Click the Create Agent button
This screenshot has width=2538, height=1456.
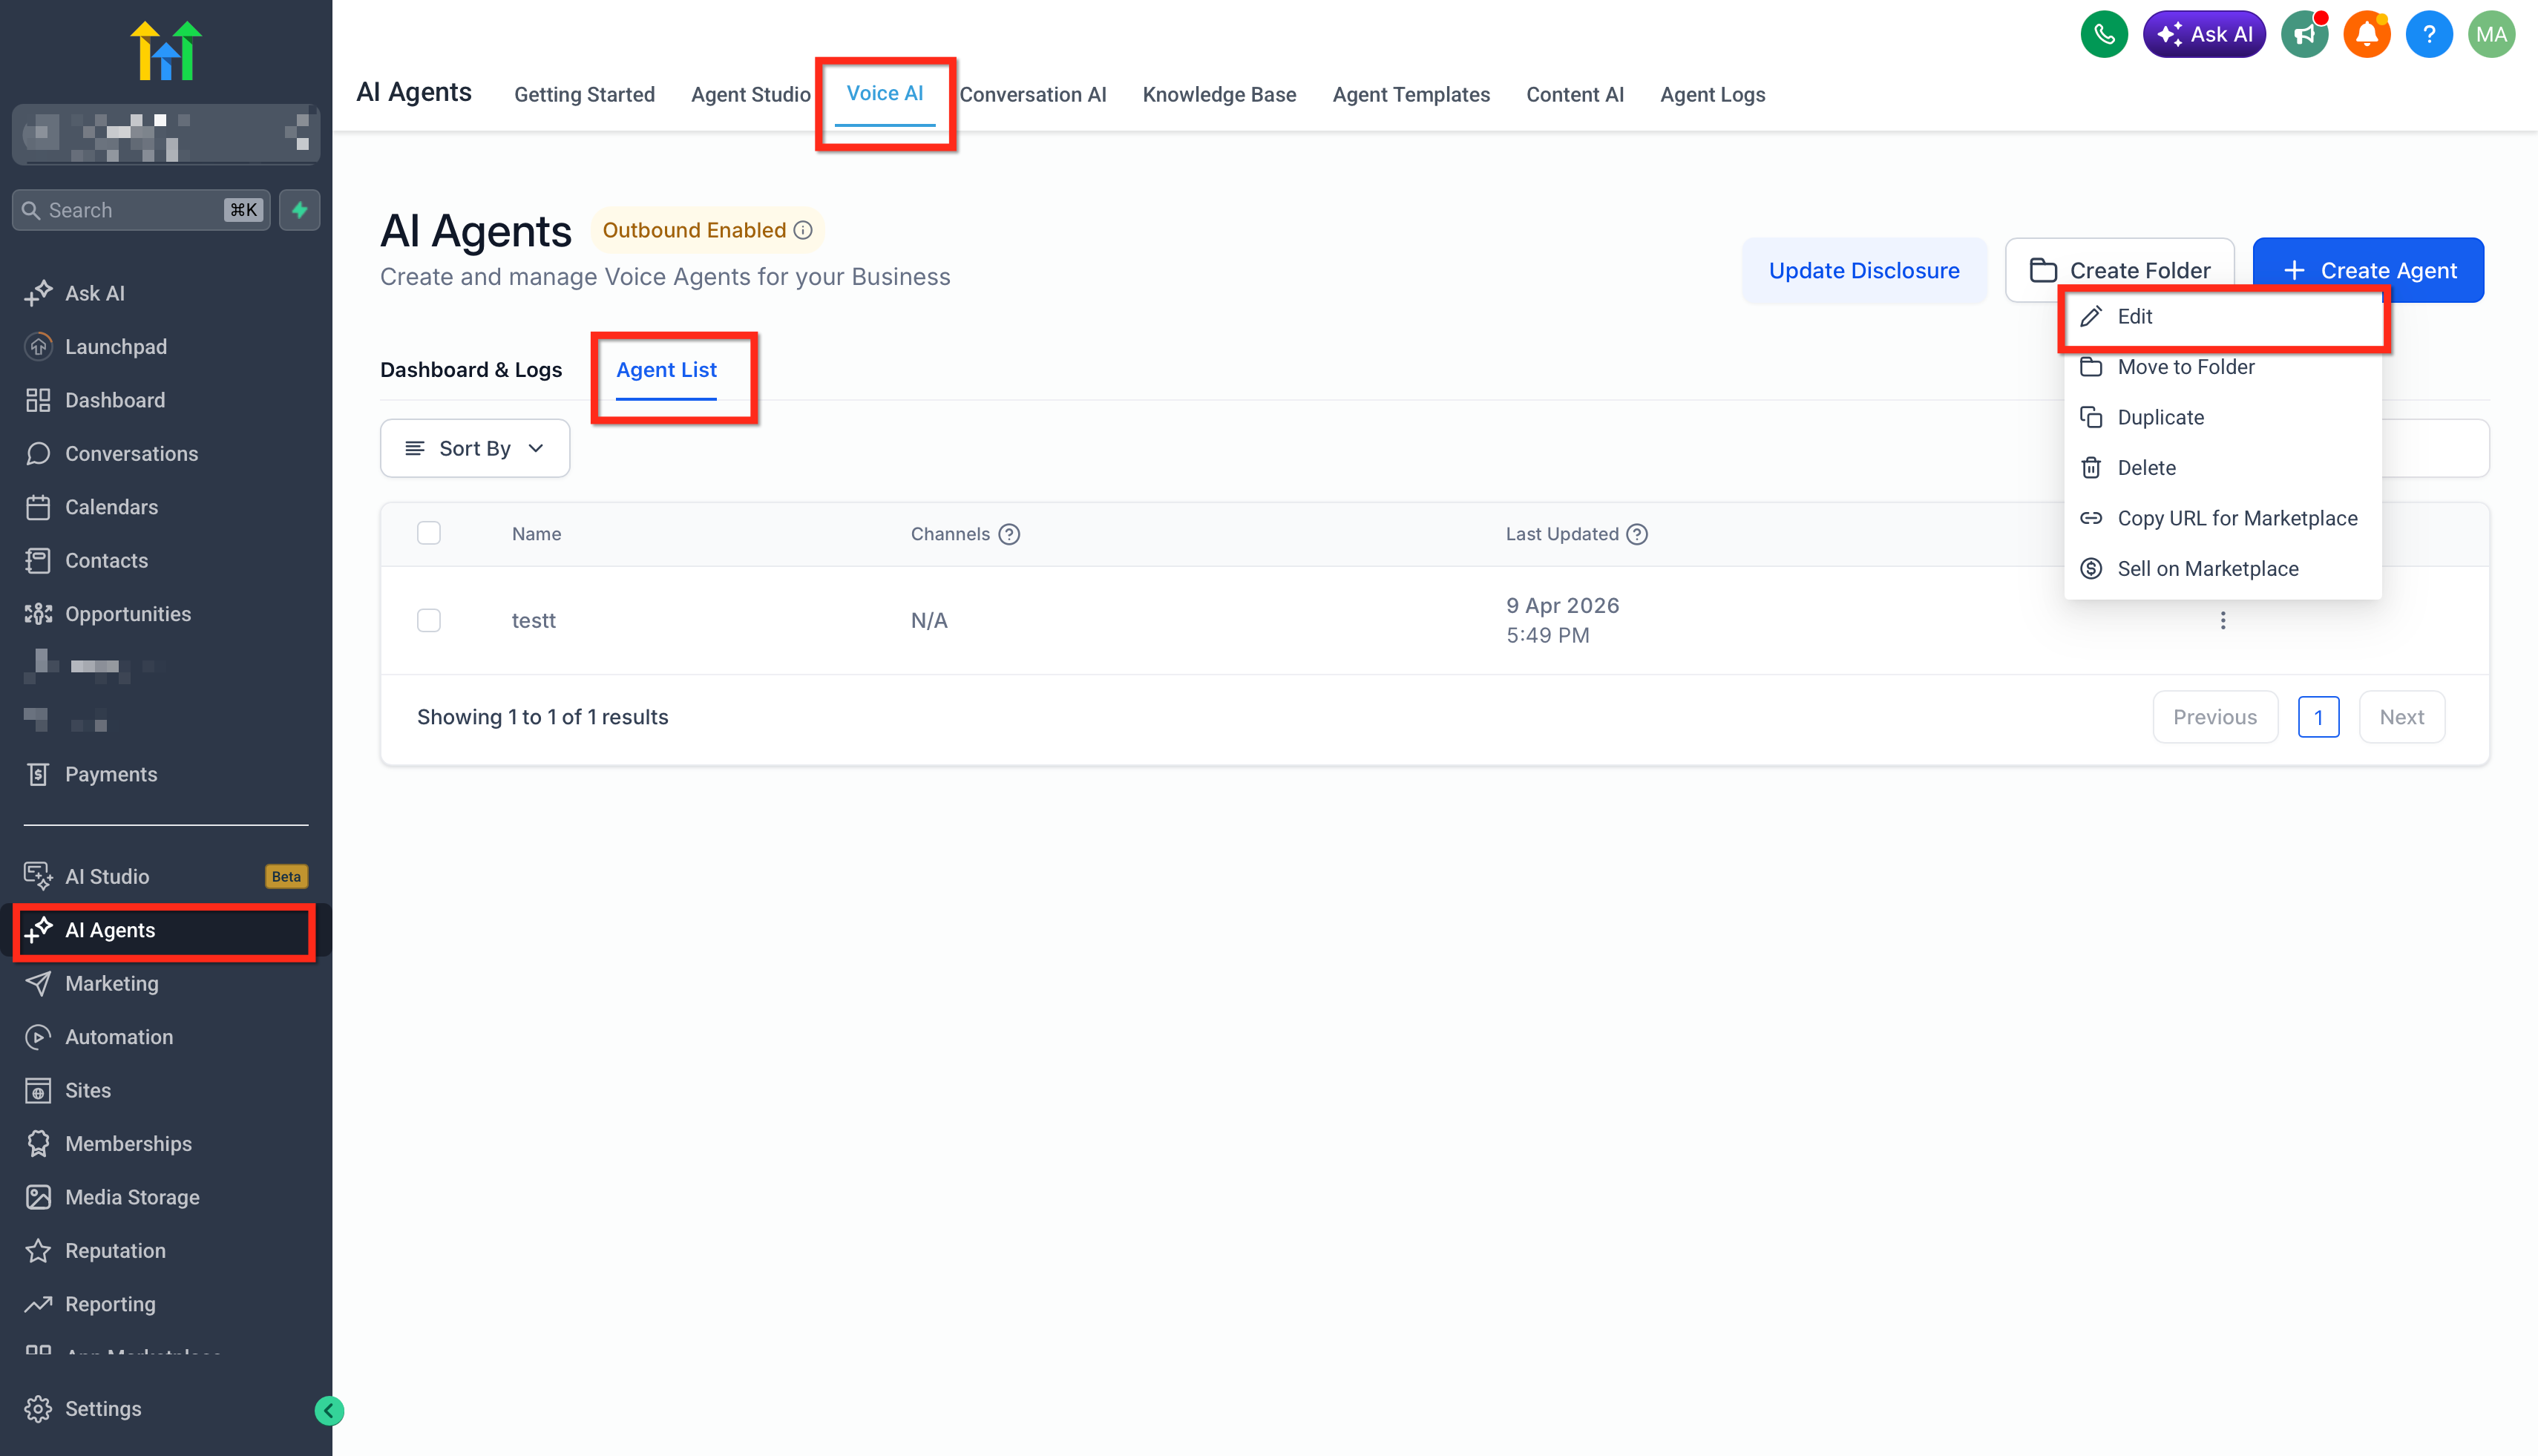tap(2368, 270)
